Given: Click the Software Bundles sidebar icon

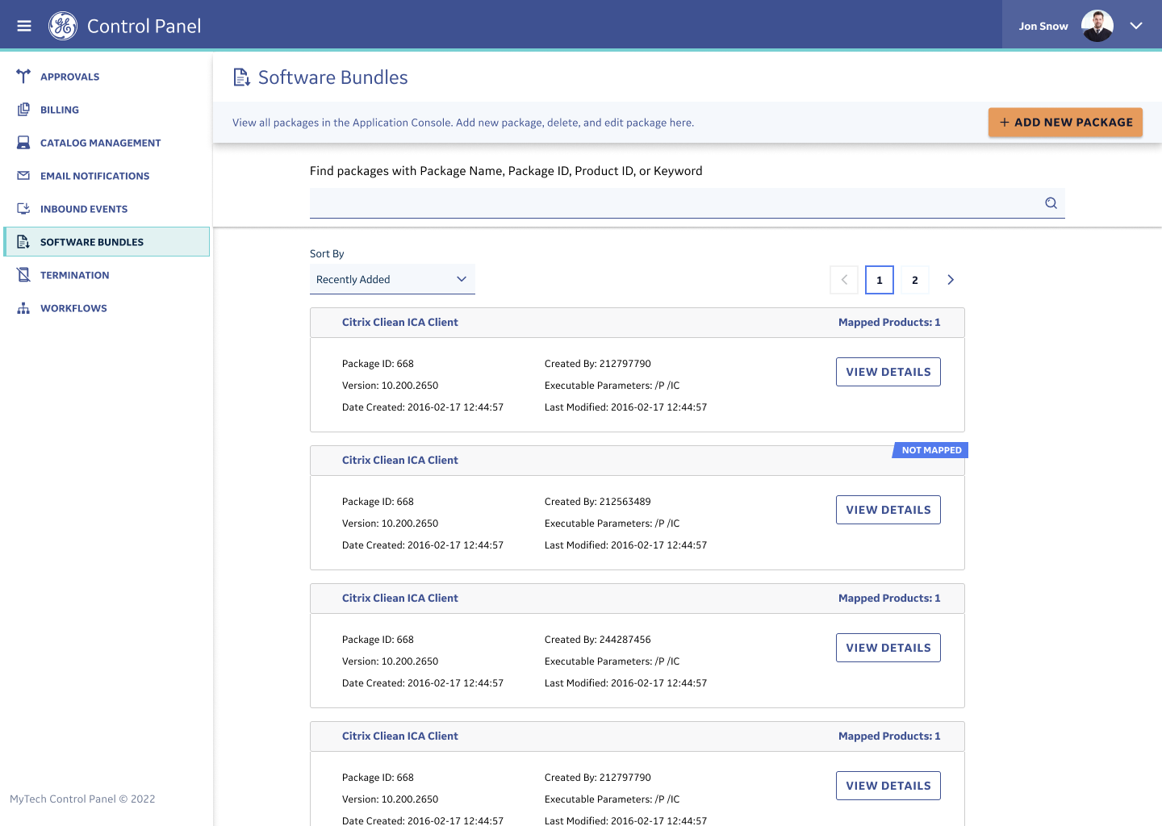Looking at the screenshot, I should coord(23,242).
